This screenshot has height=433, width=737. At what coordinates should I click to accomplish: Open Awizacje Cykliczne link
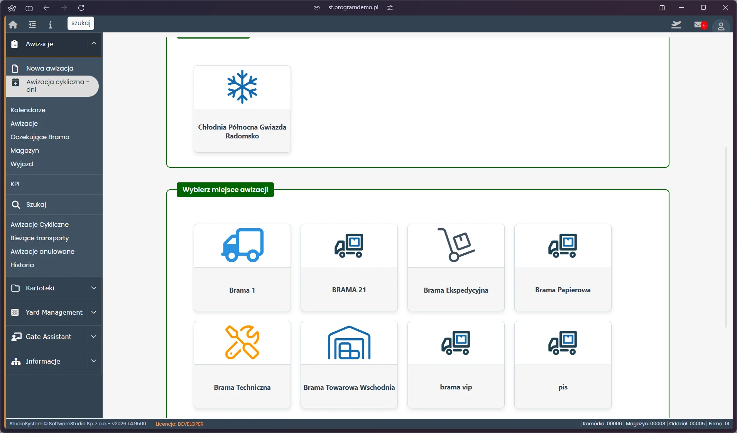[39, 224]
